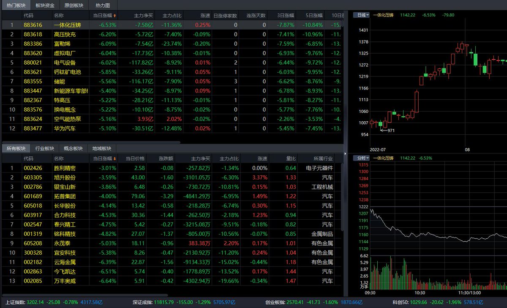Click 深证成指 in the status bar
This screenshot has height=308, width=507.
coord(142,303)
